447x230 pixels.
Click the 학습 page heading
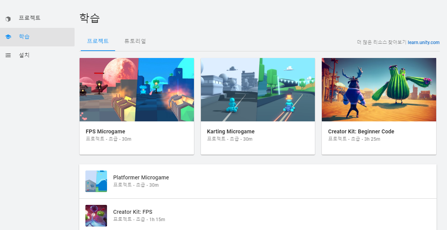(x=90, y=18)
